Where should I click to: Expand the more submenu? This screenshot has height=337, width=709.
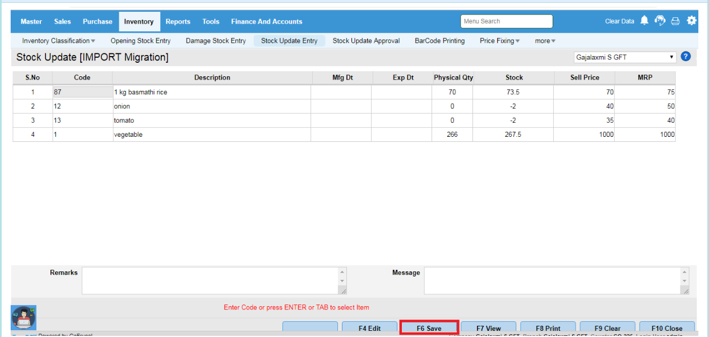[545, 41]
